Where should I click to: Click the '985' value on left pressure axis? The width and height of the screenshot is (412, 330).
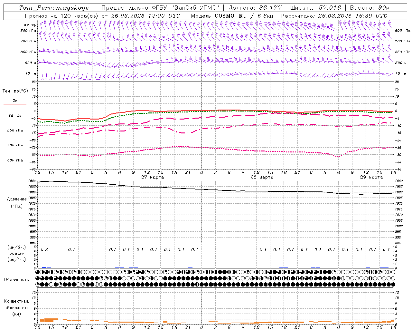(x=33, y=243)
